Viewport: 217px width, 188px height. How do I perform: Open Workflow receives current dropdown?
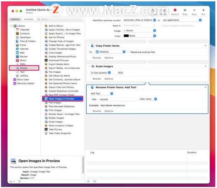coord(139,20)
